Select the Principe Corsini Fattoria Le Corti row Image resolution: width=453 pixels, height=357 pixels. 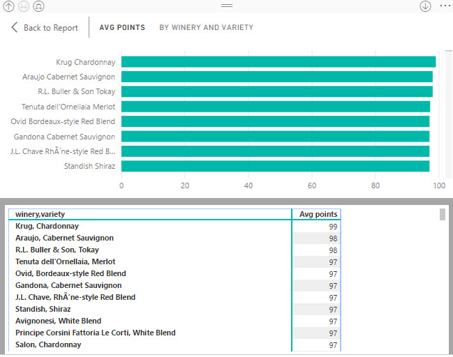[x=174, y=333]
